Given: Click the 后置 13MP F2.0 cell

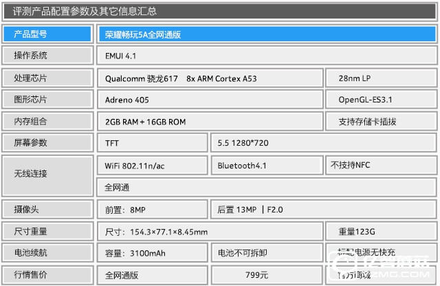Looking at the screenshot, I should [x=324, y=210].
